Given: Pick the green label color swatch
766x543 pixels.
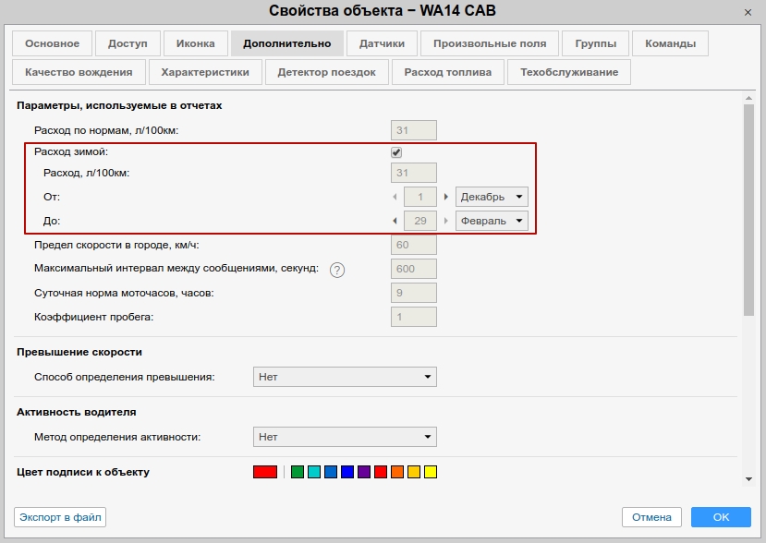Looking at the screenshot, I should 298,473.
